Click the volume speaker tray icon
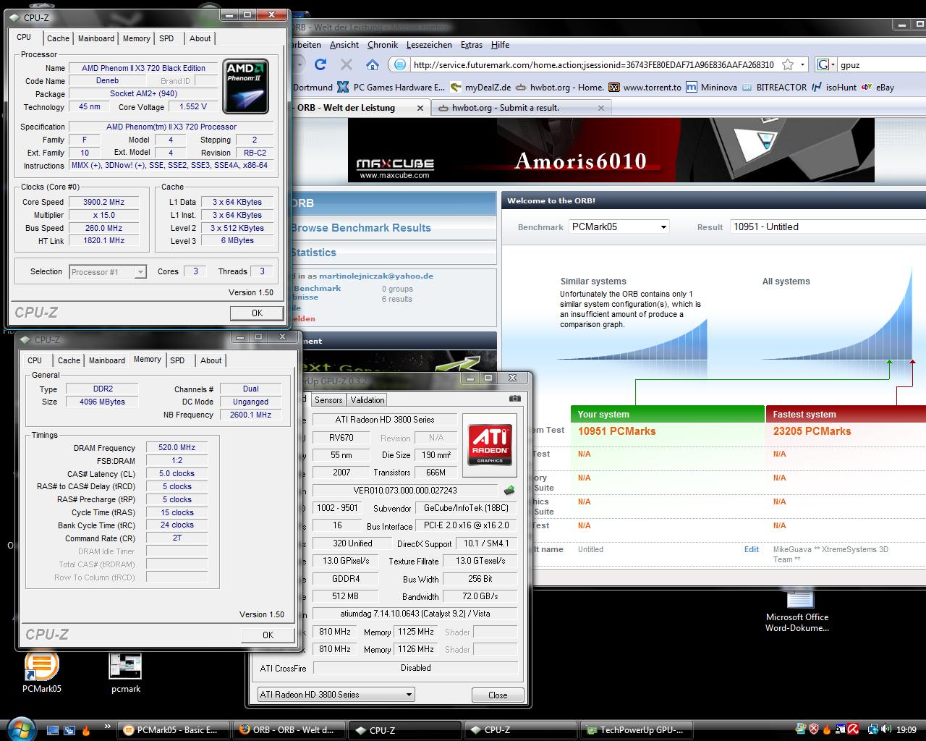Viewport: 926px width, 741px height. point(886,729)
